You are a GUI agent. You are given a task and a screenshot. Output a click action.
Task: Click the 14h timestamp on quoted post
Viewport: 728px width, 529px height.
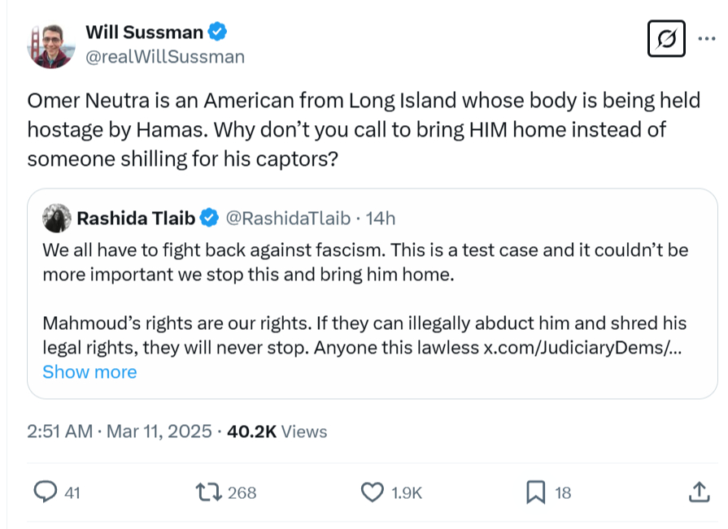point(381,218)
